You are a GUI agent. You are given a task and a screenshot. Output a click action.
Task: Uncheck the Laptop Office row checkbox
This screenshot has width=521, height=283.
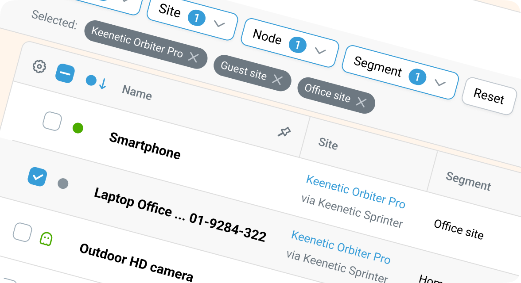37,177
